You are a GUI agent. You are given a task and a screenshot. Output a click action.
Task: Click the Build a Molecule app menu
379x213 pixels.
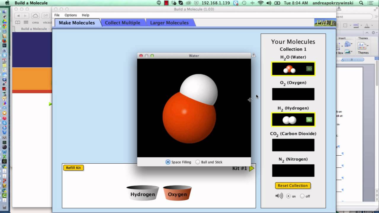(31, 3)
